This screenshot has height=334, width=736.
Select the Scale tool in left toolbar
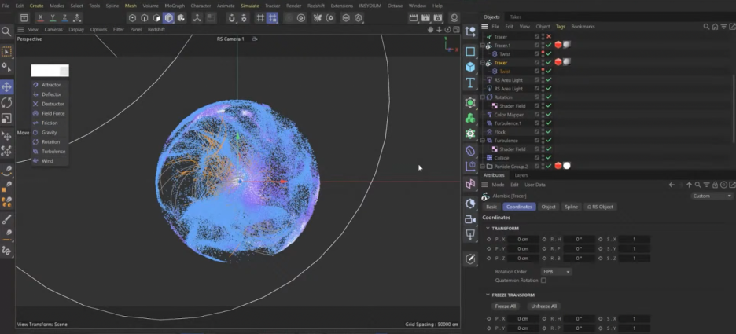tap(6, 118)
